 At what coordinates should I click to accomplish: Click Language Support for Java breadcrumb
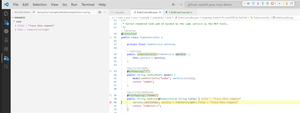point(225,18)
